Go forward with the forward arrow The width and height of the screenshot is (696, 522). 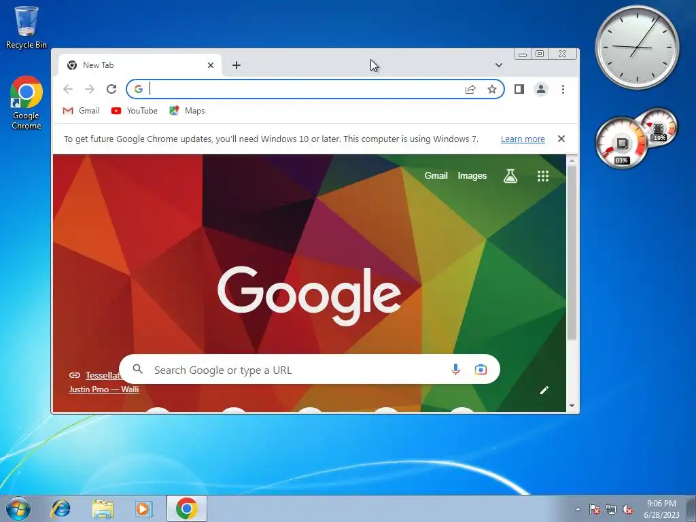point(90,89)
